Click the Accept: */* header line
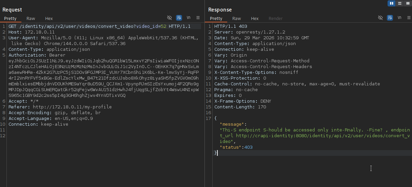 [x=23, y=101]
